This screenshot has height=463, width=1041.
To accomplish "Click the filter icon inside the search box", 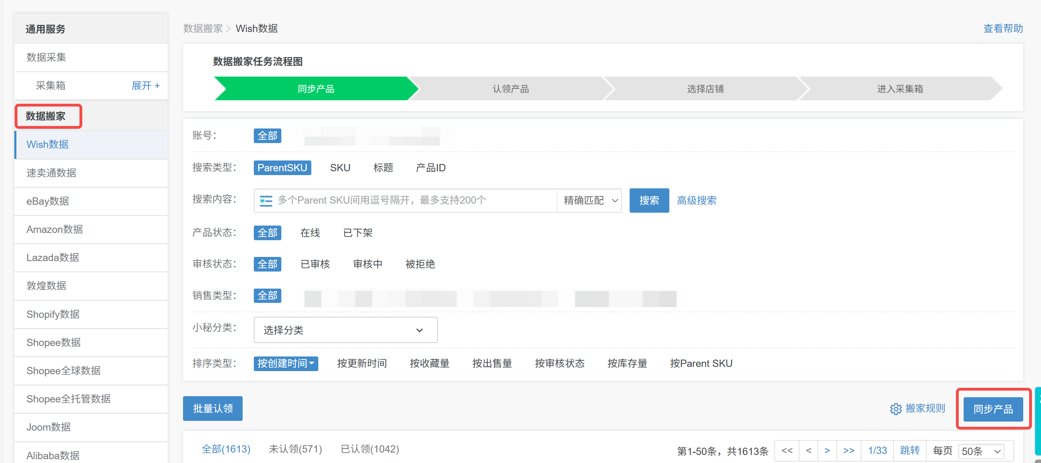I will pyautogui.click(x=266, y=200).
